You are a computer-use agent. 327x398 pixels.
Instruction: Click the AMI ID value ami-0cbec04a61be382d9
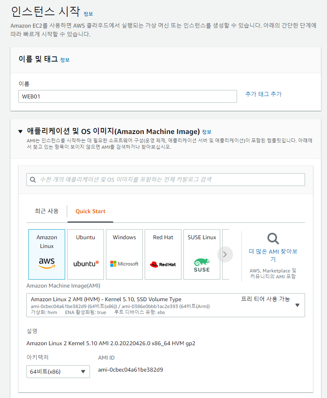130,370
